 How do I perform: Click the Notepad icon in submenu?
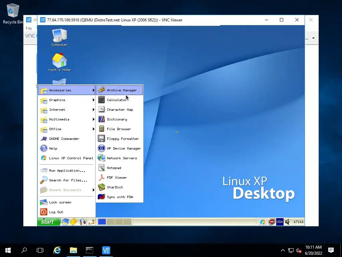(102, 168)
